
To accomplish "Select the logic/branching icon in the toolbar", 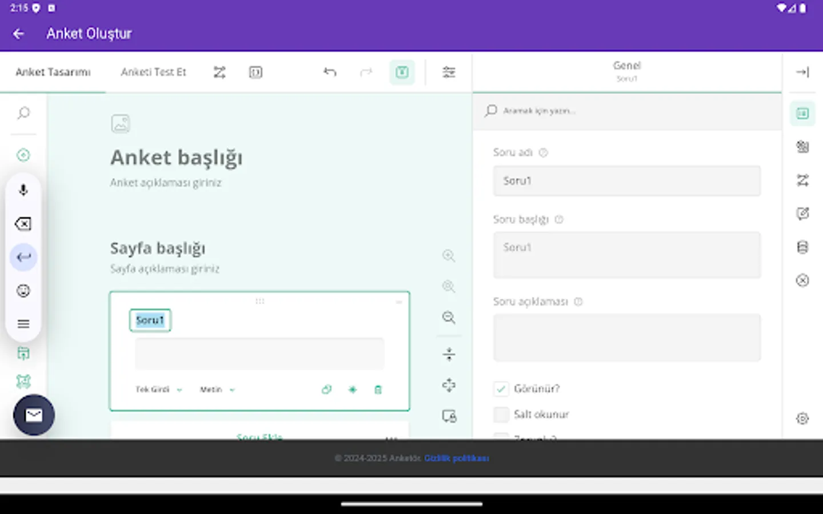I will [219, 72].
